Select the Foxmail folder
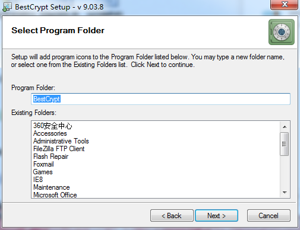Screen dimensions: 300x230 point(43,164)
